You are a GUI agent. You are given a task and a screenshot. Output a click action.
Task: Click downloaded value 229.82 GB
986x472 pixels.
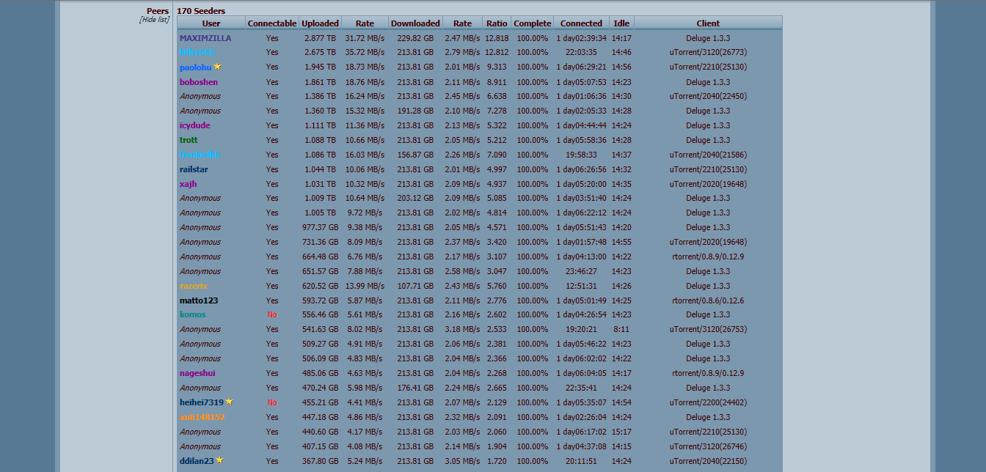[415, 38]
